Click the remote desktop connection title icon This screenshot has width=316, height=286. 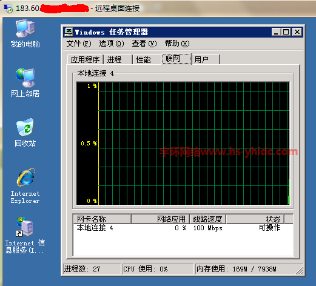(x=8, y=8)
